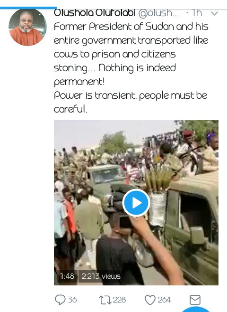Open the tweet text about Sudan
Image resolution: width=227 pixels, height=312 pixels.
click(x=131, y=67)
